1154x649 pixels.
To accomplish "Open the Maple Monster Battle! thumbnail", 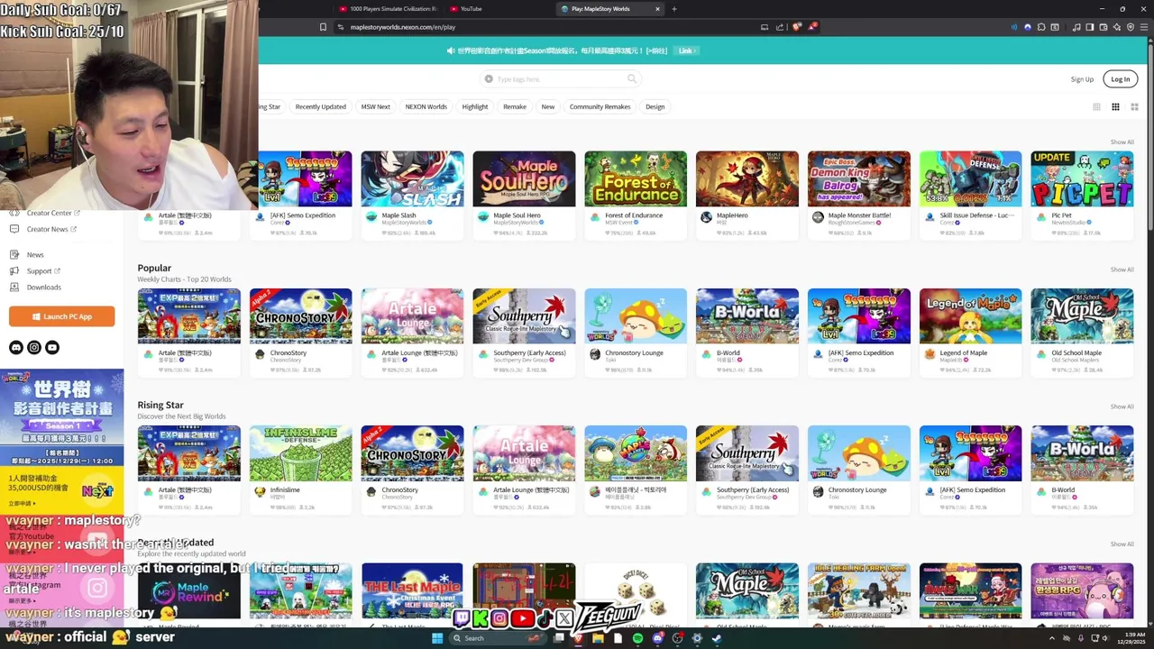I will (858, 178).
